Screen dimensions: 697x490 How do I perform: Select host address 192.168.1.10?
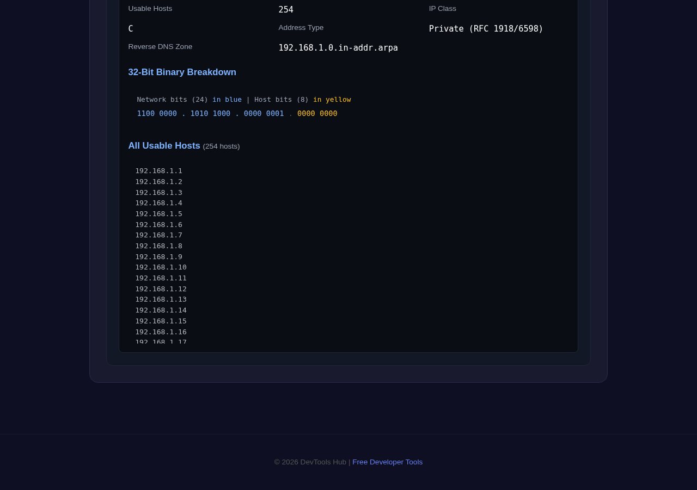coord(161,267)
